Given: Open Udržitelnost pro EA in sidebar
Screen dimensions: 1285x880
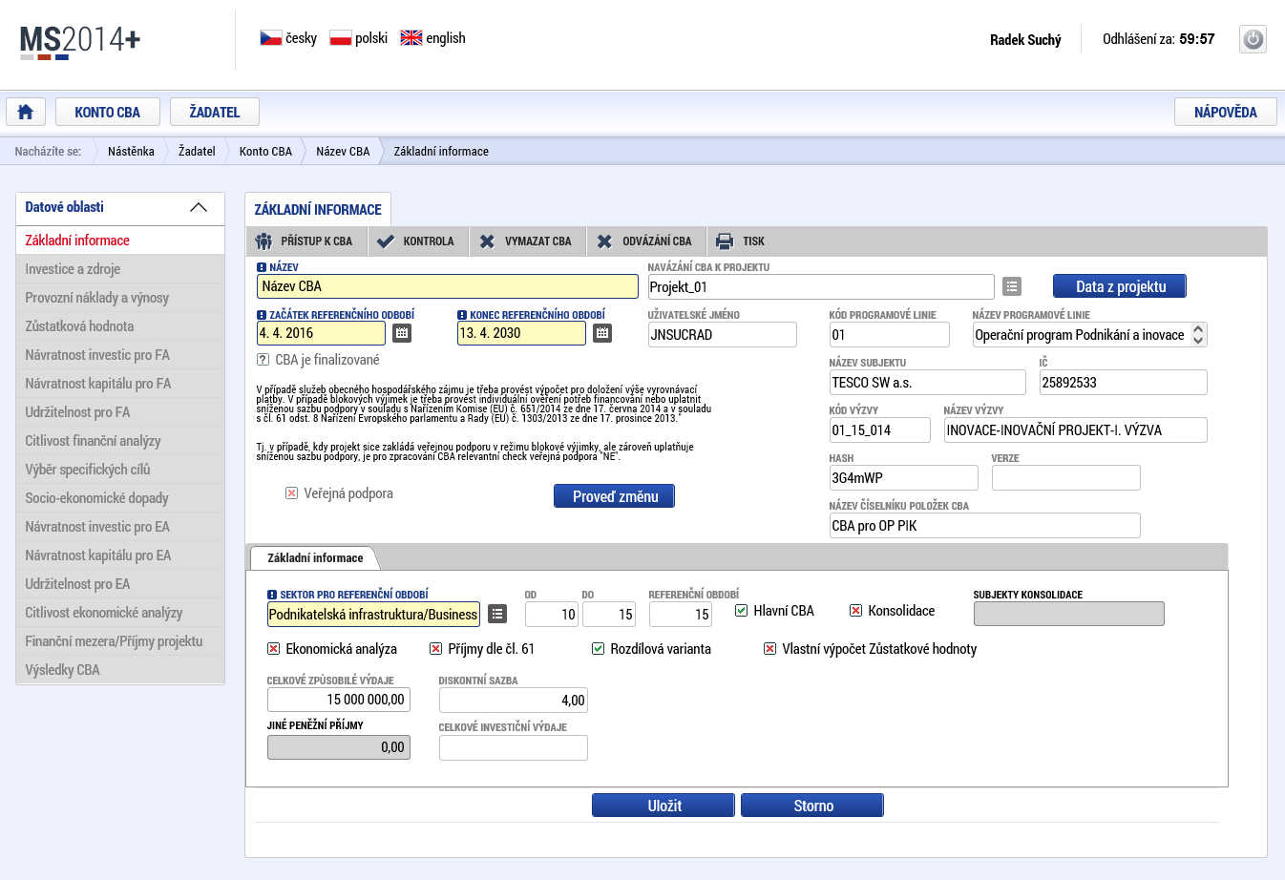Looking at the screenshot, I should click(x=120, y=584).
